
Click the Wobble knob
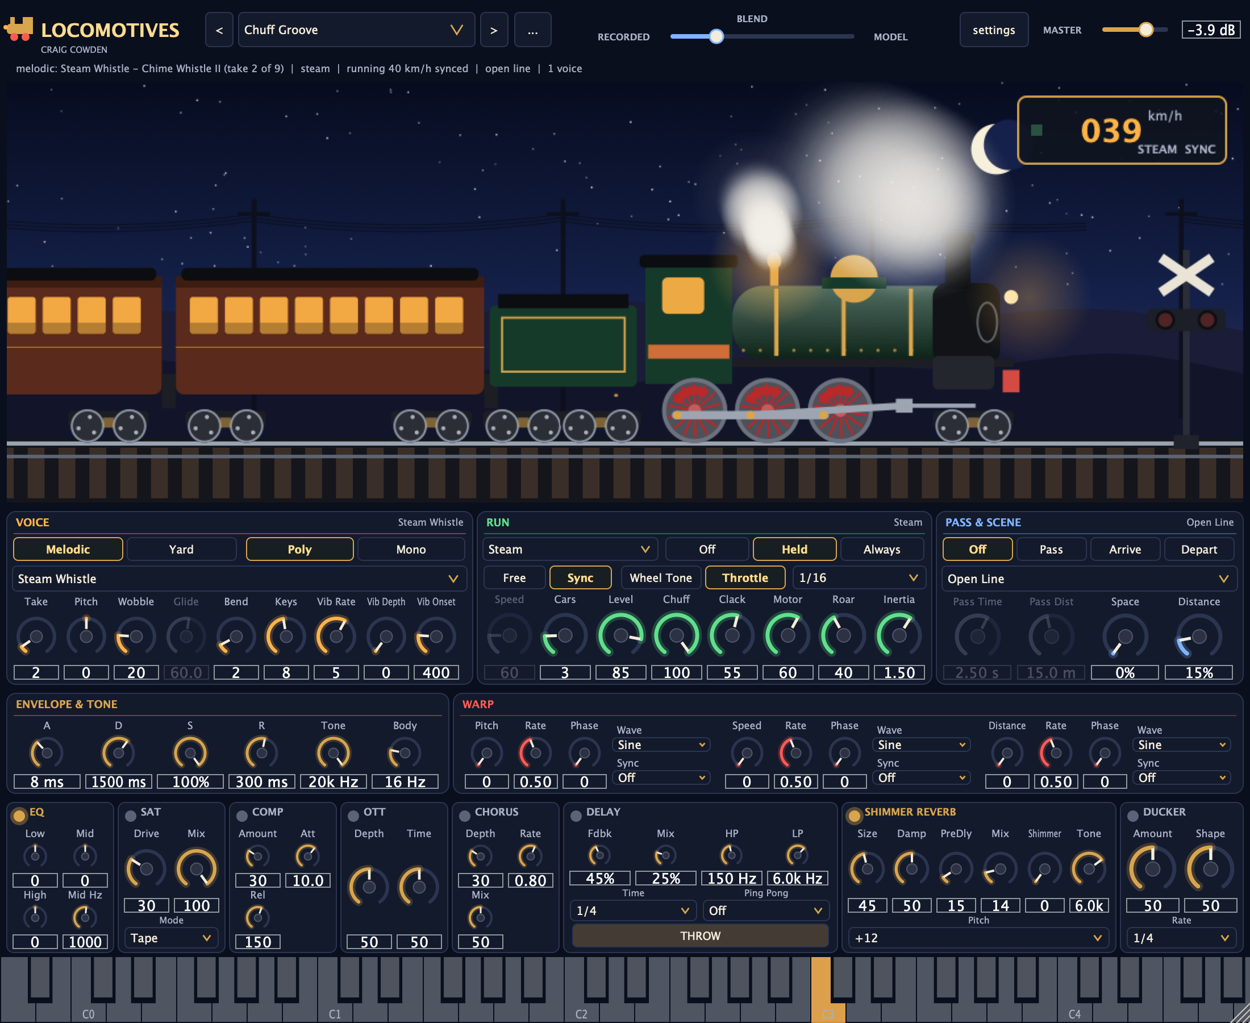(x=135, y=637)
